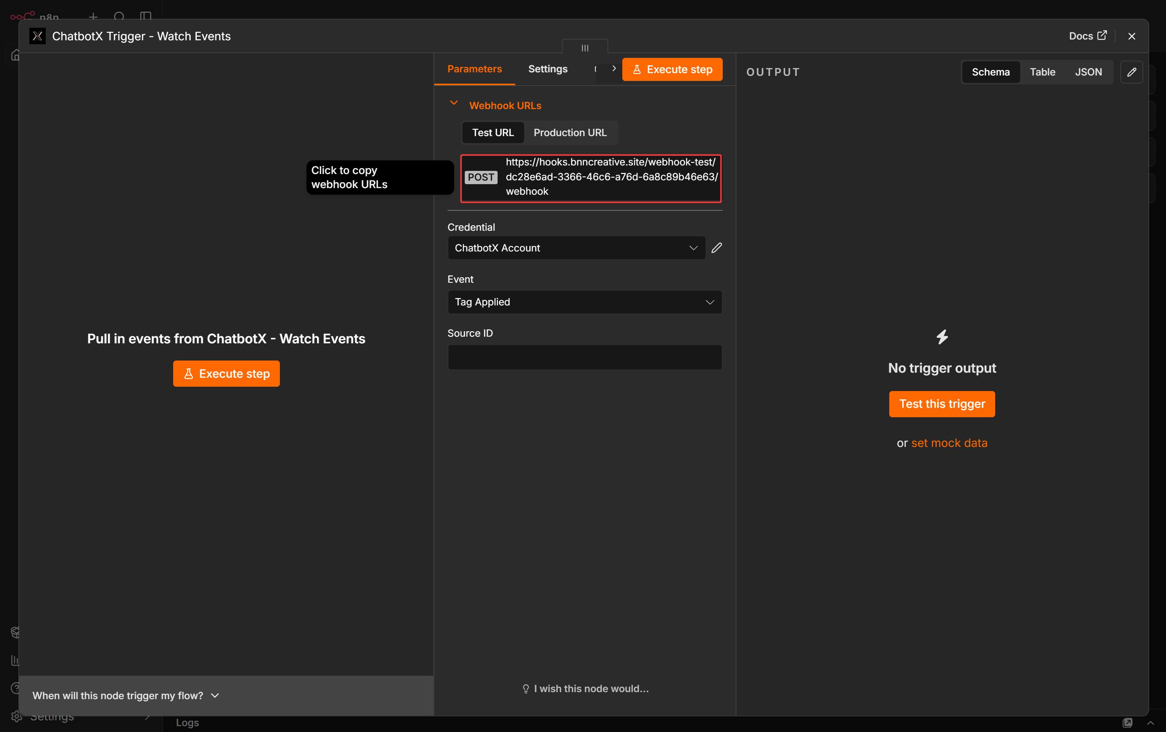This screenshot has width=1166, height=732.
Task: Click the Logs label in background window
Action: pyautogui.click(x=187, y=722)
